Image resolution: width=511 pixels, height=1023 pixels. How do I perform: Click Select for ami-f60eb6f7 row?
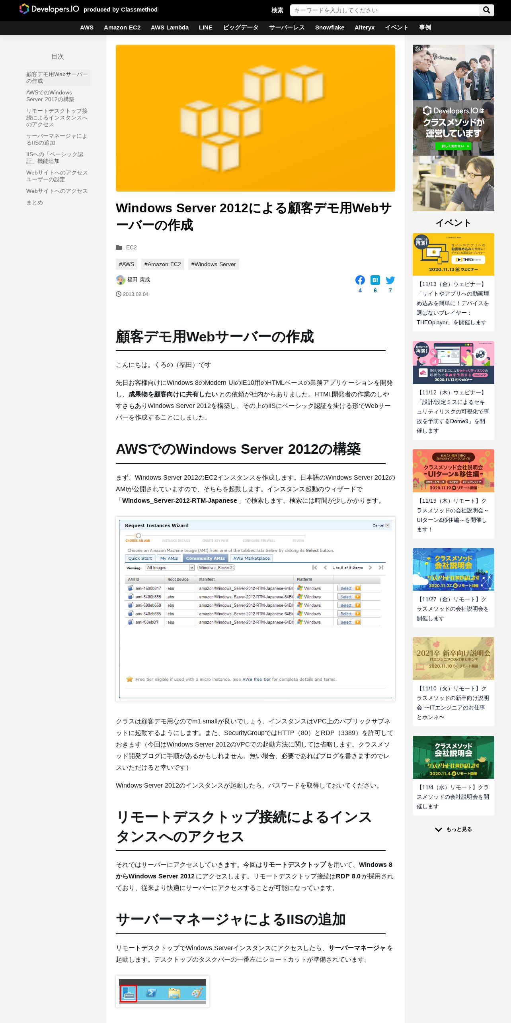pos(349,622)
